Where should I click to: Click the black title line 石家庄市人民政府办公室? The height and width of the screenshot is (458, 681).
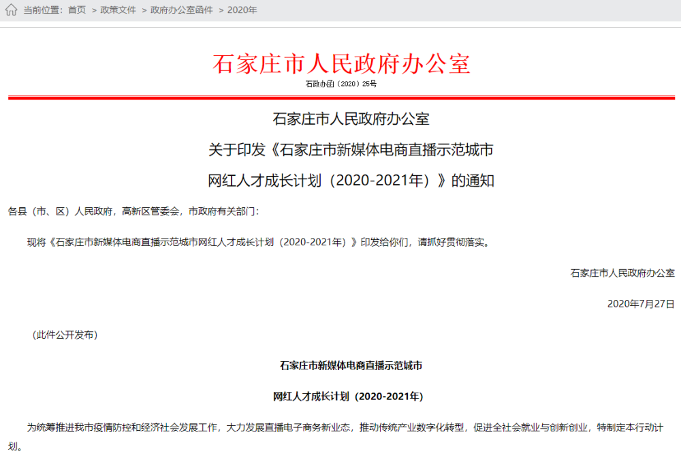pyautogui.click(x=351, y=119)
